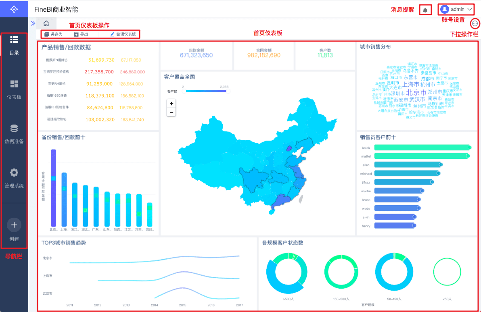This screenshot has width=481, height=312.
Task: Adjust the 客户数 map legend slider
Action: click(206, 91)
